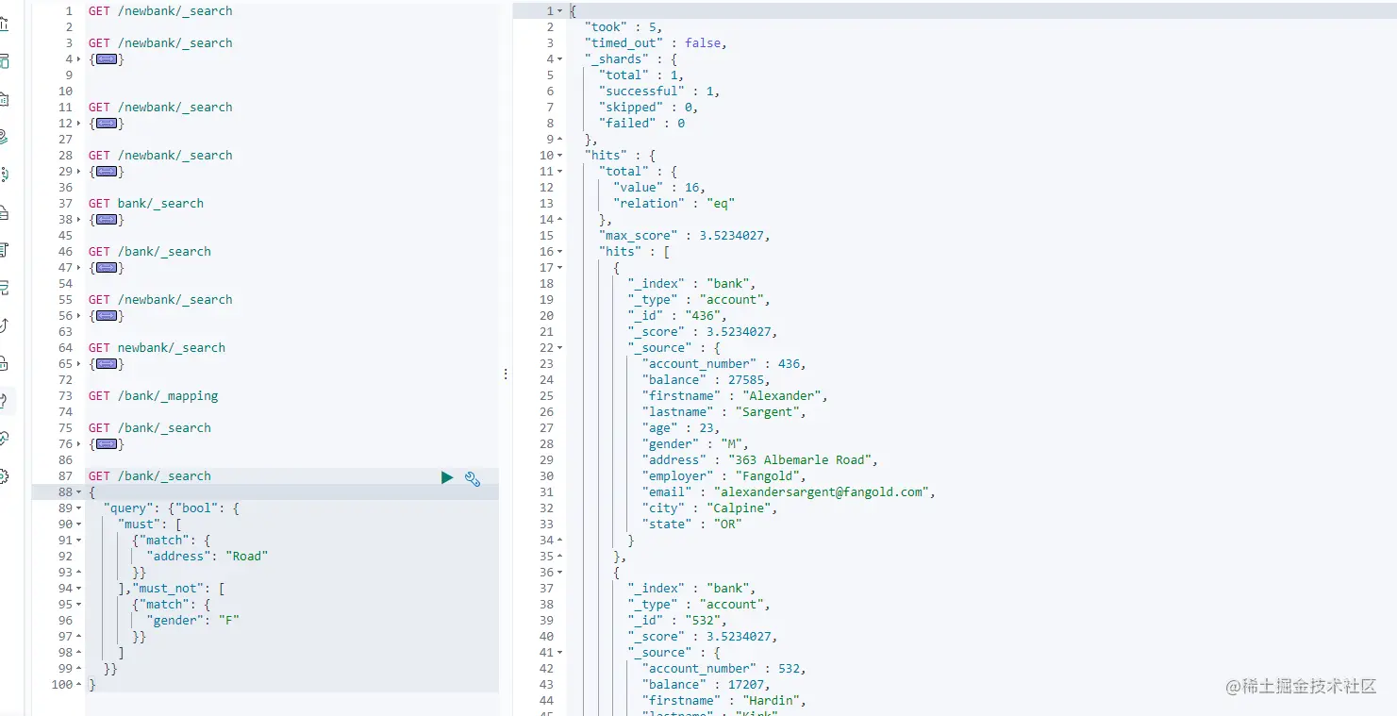
Task: Click the collapsed body marker on line 38
Action: tap(107, 220)
